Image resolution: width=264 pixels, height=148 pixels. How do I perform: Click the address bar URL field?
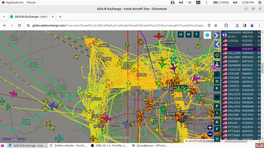(x=119, y=25)
